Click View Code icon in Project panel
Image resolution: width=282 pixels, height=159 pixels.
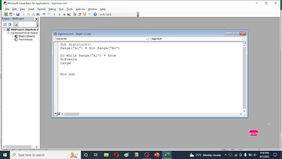pos(5,24)
